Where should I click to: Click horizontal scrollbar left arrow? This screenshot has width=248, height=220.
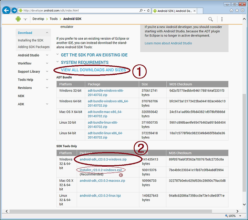pos(7,211)
